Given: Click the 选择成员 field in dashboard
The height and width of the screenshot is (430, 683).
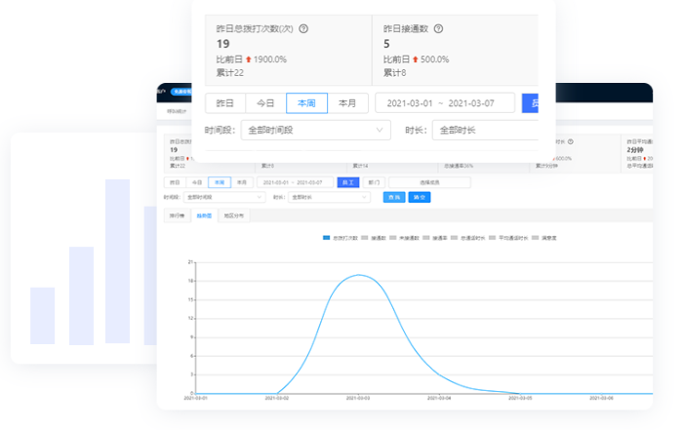Looking at the screenshot, I should [429, 182].
